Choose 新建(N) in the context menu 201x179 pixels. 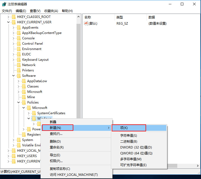pos(77,128)
